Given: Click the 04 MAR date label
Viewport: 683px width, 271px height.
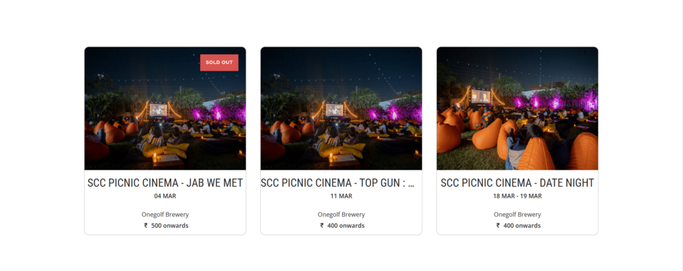Looking at the screenshot, I should 165,196.
